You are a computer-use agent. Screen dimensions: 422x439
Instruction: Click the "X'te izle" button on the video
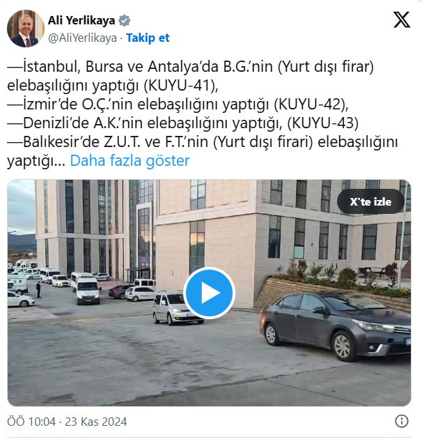coord(370,201)
